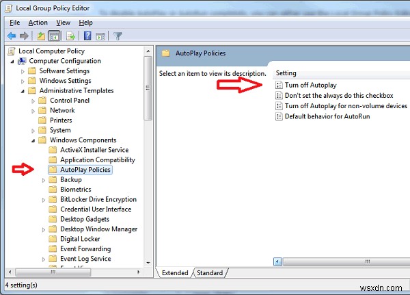Click the settings list scroll left arrow

click(277, 261)
